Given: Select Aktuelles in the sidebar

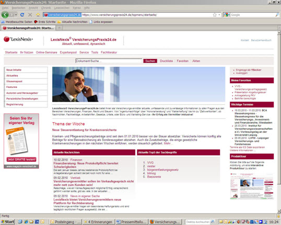Looking at the screenshot, I should tap(26, 75).
